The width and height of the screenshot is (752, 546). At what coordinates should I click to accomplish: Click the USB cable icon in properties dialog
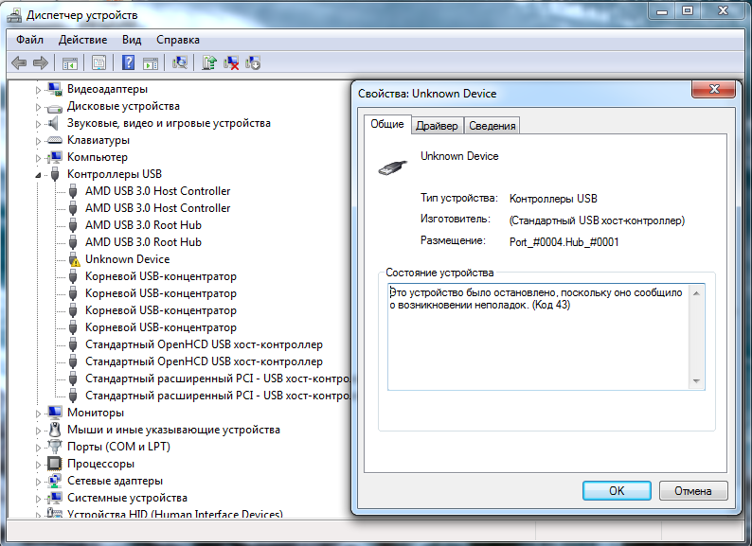tap(392, 167)
